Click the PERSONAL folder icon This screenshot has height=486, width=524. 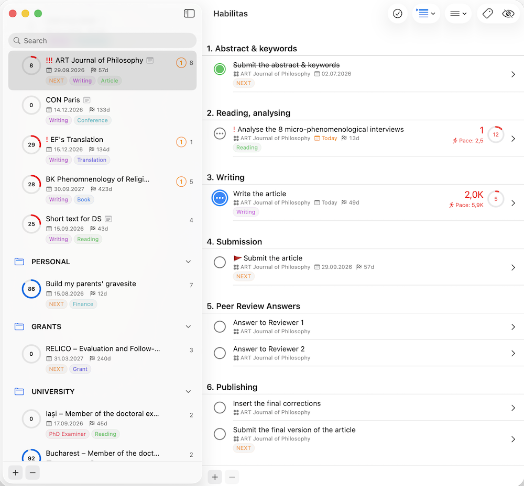point(19,262)
